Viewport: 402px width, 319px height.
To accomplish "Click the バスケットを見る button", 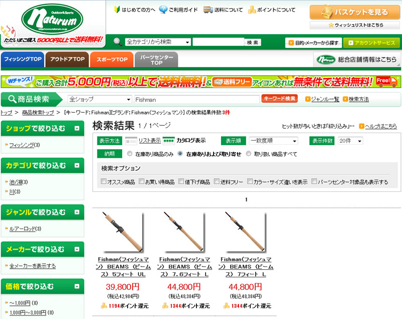I will (355, 12).
